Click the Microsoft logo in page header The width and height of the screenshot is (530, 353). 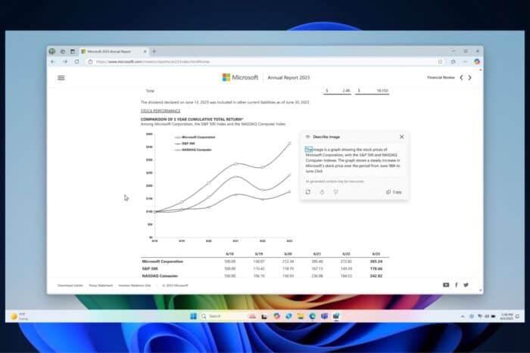click(240, 77)
